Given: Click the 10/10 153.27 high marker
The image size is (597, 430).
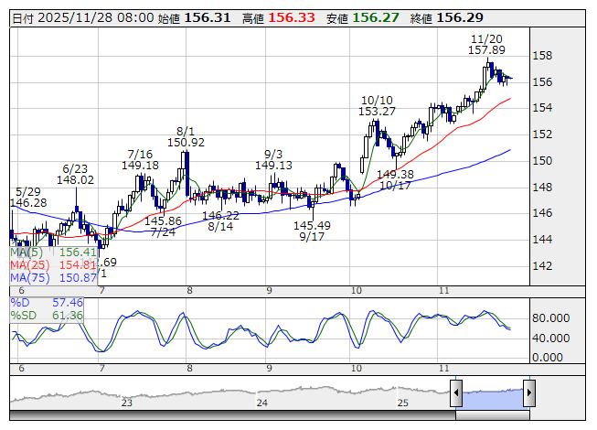Looking at the screenshot, I should [377, 106].
